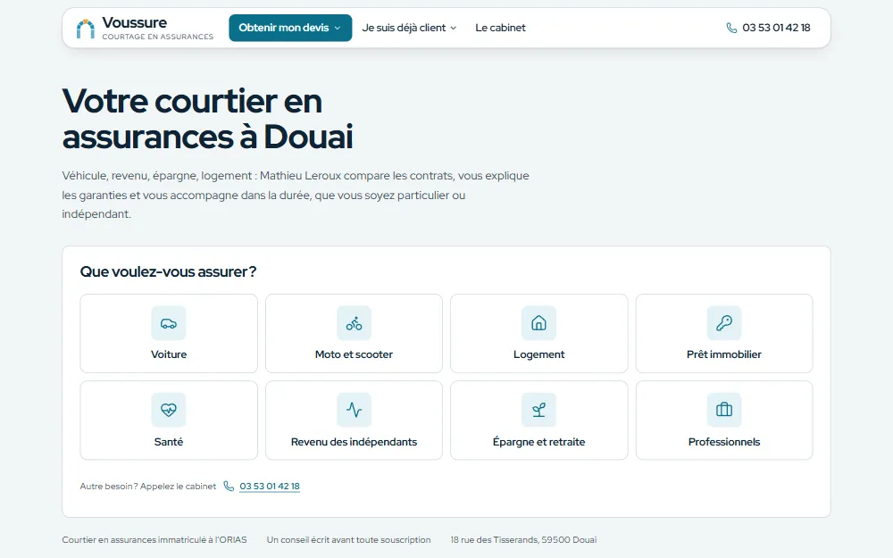Expand the Je suis déjà client menu
The width and height of the screenshot is (893, 558).
409,28
